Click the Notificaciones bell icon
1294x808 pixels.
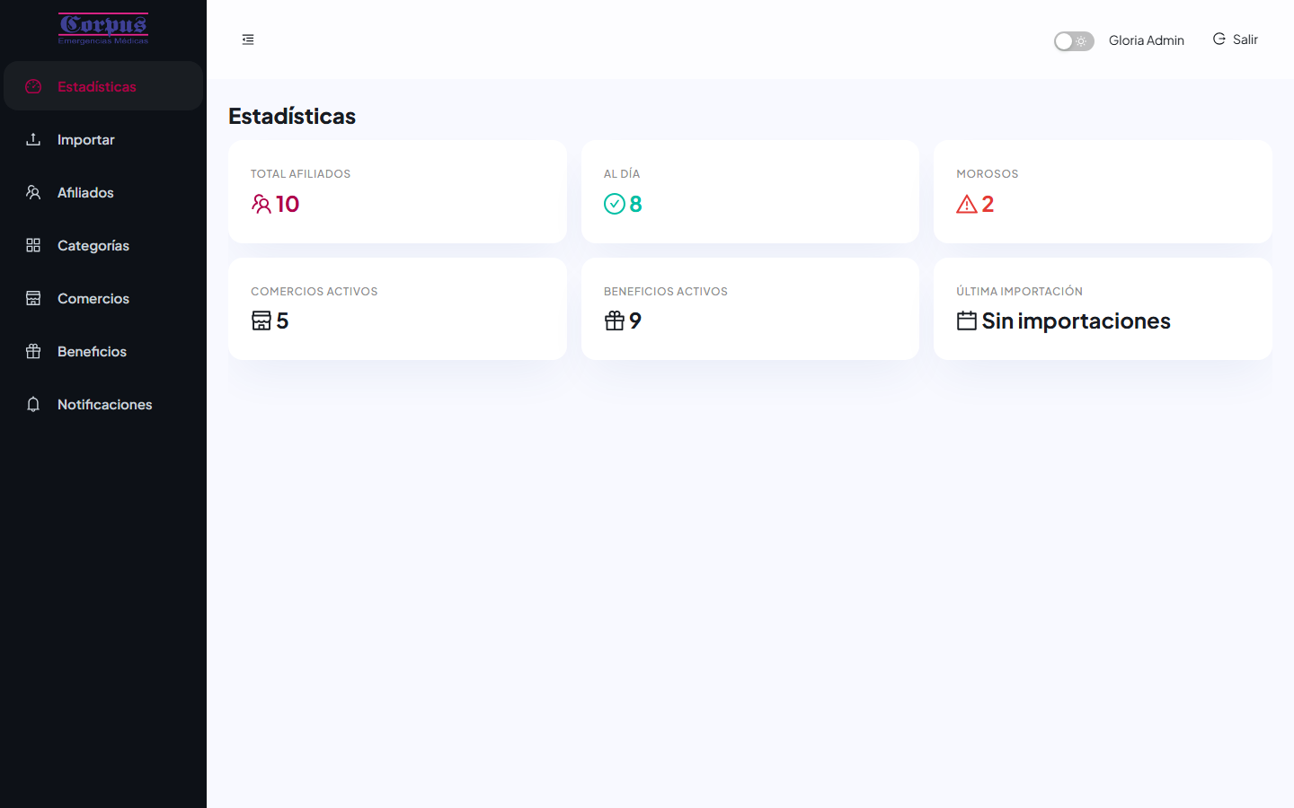point(33,404)
